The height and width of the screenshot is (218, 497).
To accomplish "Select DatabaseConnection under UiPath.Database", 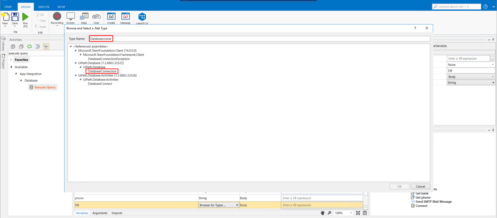I will pyautogui.click(x=102, y=71).
